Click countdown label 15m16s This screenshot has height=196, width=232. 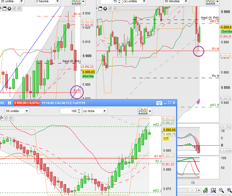tap(226, 31)
